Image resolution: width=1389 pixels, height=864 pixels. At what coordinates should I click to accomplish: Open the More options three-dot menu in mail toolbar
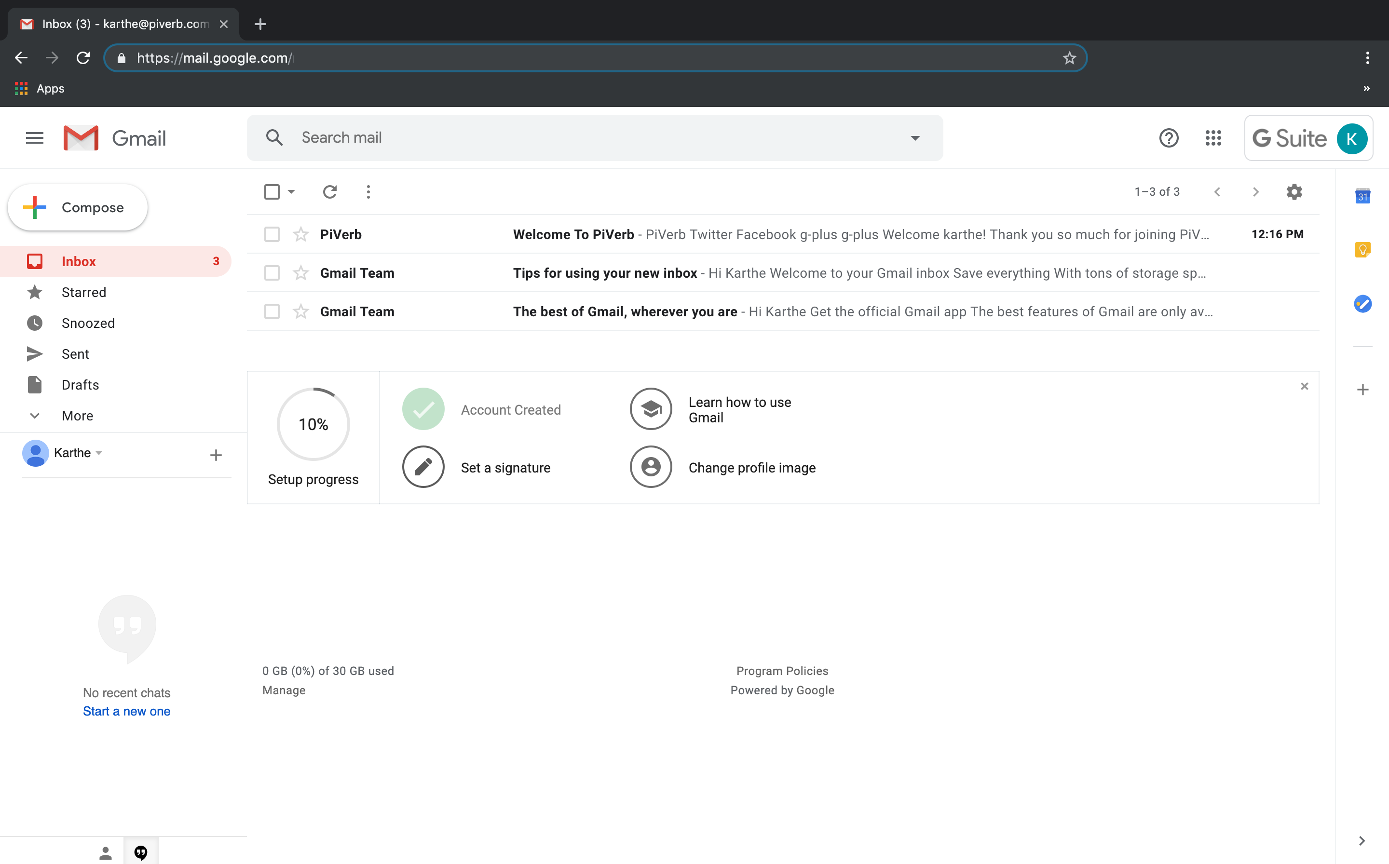(368, 192)
